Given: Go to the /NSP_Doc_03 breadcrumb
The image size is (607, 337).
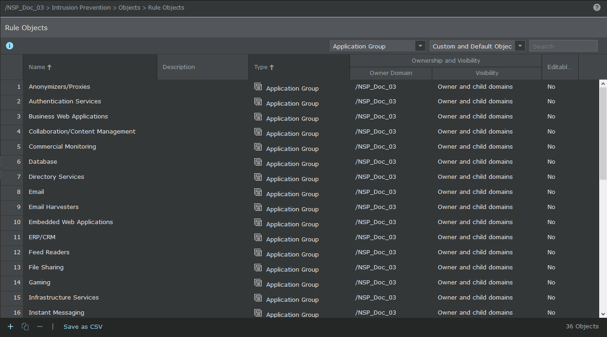Looking at the screenshot, I should pyautogui.click(x=24, y=8).
